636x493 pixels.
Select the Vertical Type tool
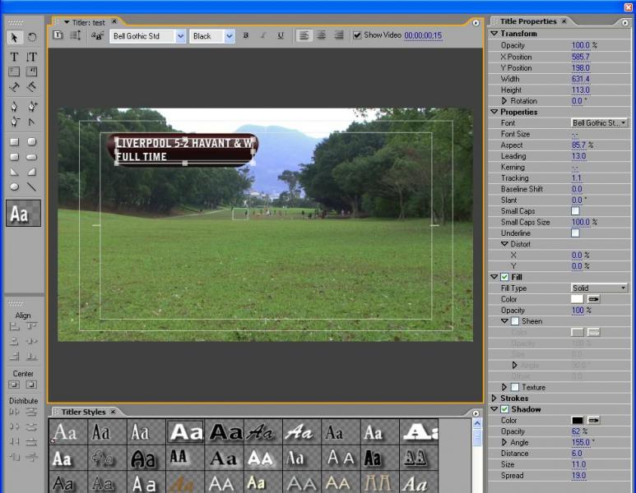[x=32, y=57]
